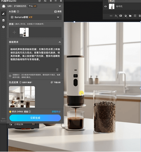The image size is (141, 152).
Task: Click the 立即生成 generate button
Action: point(35,118)
